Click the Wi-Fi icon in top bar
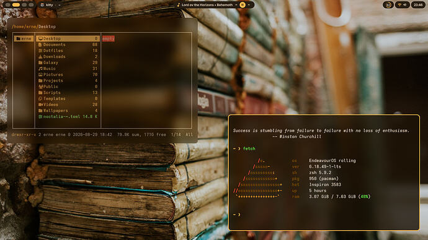Viewport: 428px width, 240px height. coord(399,5)
